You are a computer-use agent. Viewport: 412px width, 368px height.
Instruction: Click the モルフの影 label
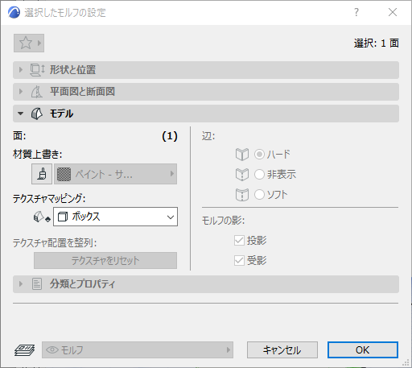223,221
